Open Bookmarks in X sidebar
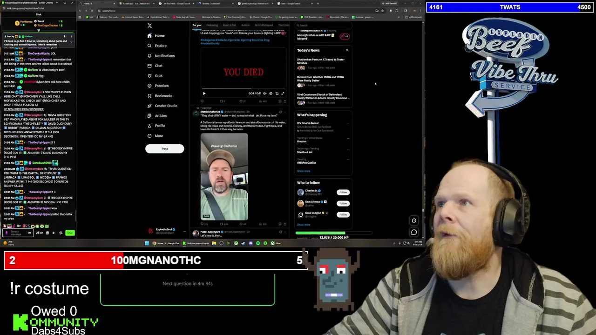The width and height of the screenshot is (596, 335). pyautogui.click(x=160, y=96)
